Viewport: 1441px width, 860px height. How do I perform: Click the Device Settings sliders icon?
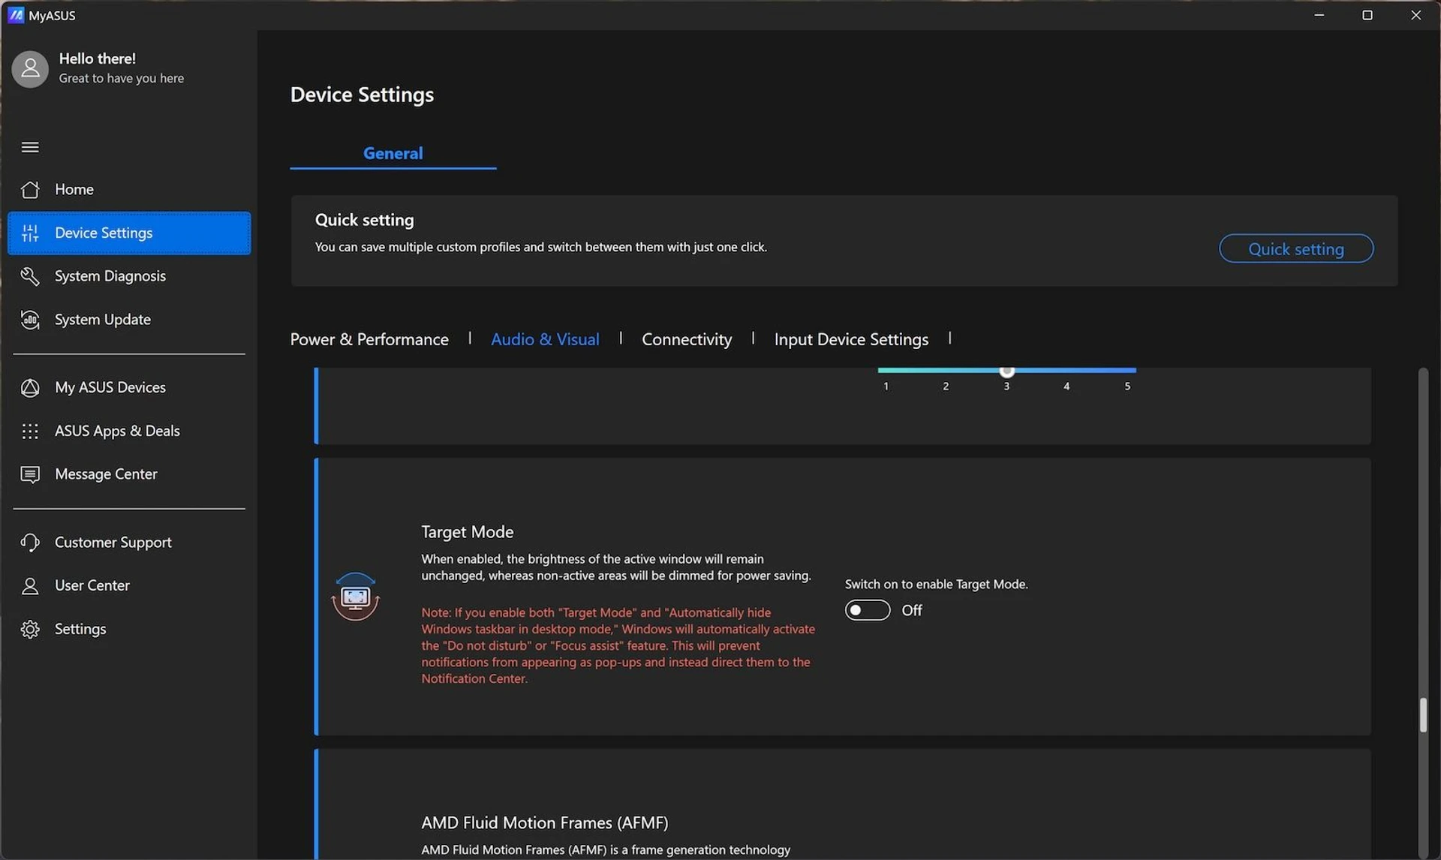(x=30, y=233)
